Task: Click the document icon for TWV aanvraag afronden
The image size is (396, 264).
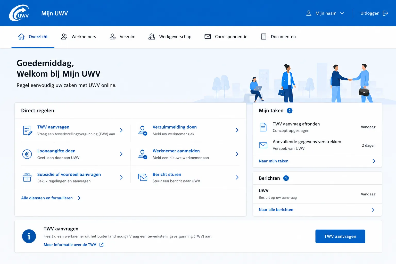Action: tap(263, 127)
